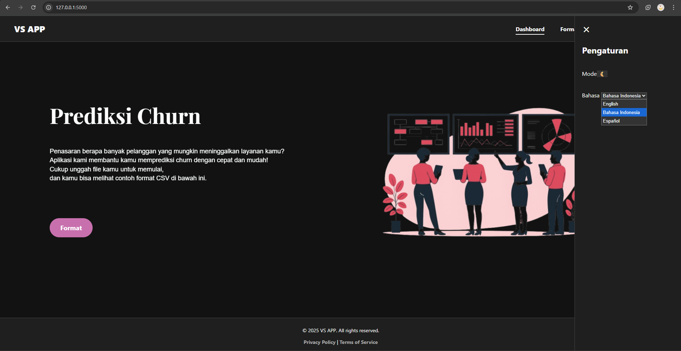Bookmark this page with star icon
Viewport: 681px width, 351px height.
[x=630, y=7]
